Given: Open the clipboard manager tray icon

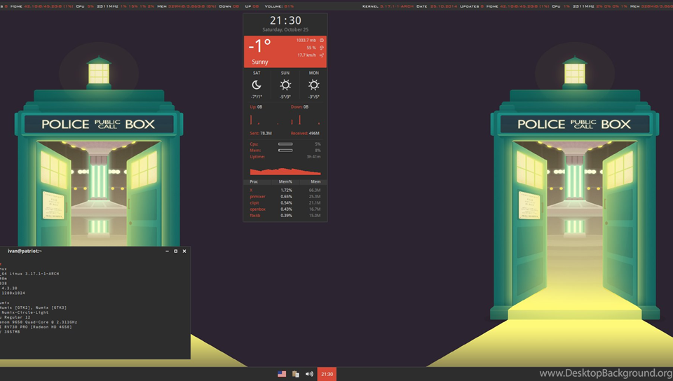Looking at the screenshot, I should coord(295,374).
